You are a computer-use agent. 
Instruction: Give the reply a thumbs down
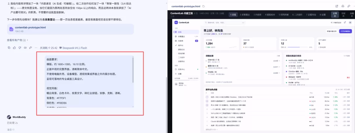point(20,48)
